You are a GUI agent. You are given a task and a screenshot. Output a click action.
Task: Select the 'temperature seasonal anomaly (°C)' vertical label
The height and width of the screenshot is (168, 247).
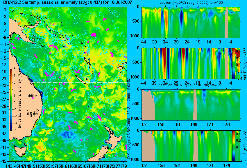click(19, 99)
